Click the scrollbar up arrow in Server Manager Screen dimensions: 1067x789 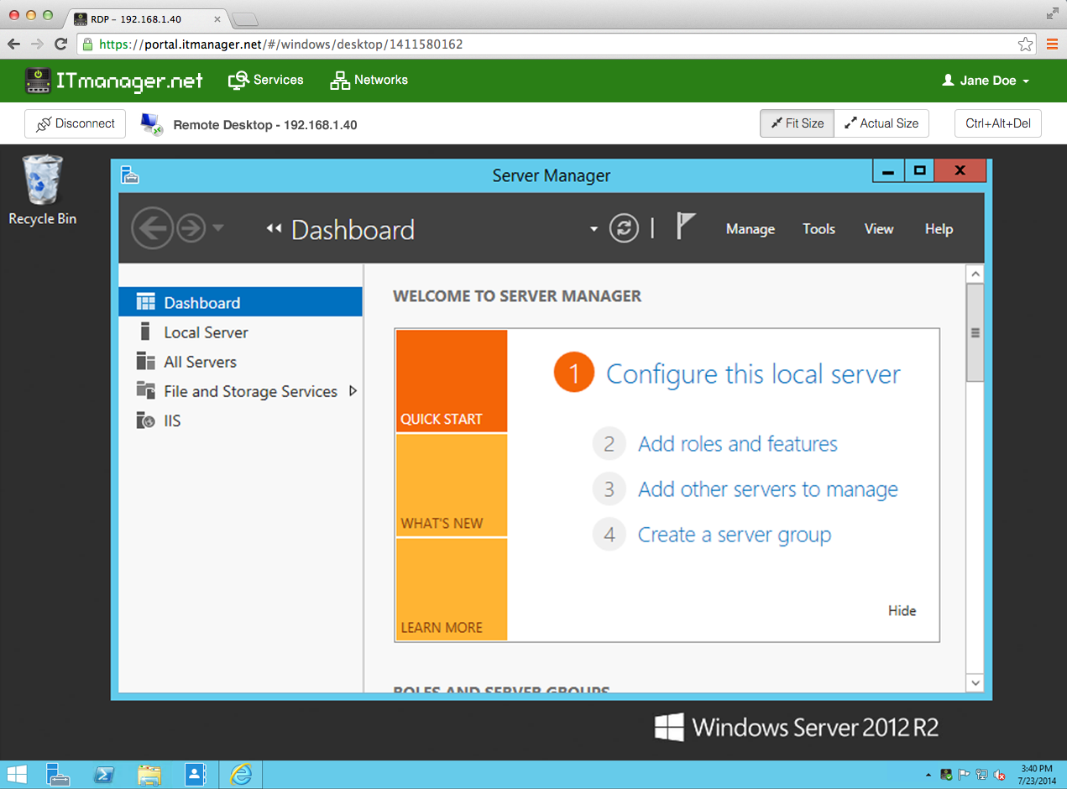coord(975,274)
